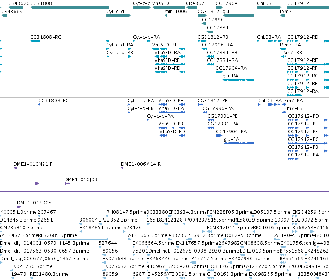Click the VhaSFD gene label
This screenshot has height=280, width=329.
[160, 3]
